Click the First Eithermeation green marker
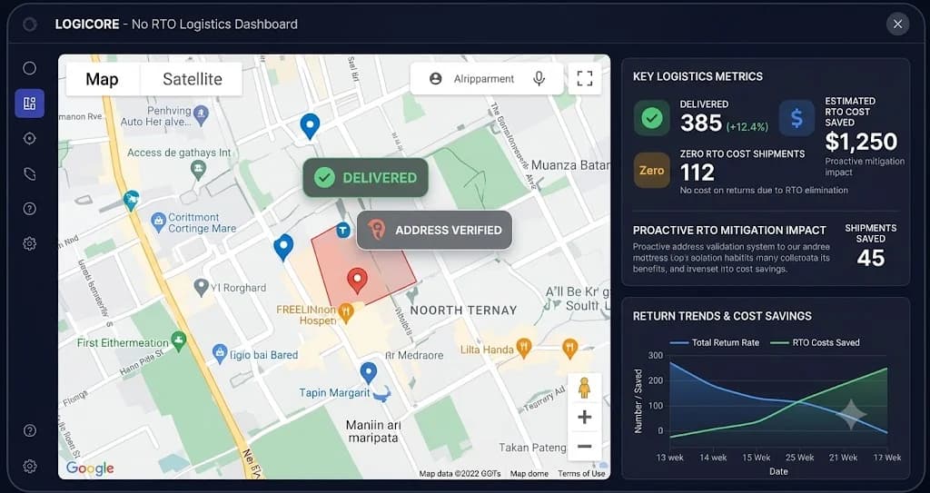The width and height of the screenshot is (930, 493). tap(178, 341)
